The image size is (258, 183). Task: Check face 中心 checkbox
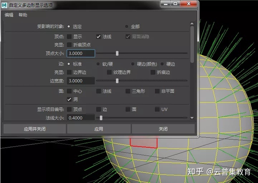point(69,91)
